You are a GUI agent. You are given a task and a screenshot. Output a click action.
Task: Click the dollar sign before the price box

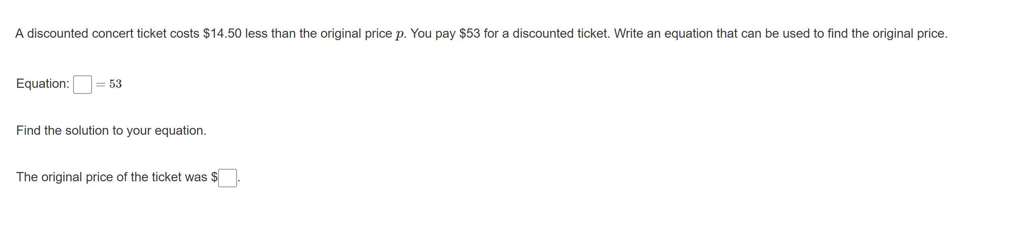click(x=214, y=177)
